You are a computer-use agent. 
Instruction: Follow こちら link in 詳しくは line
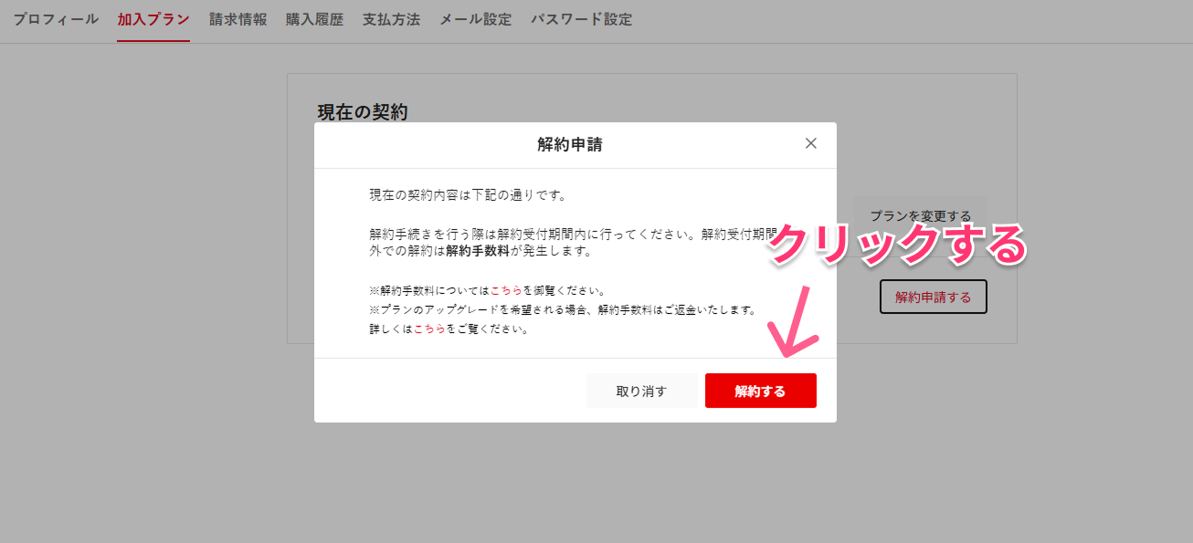tap(429, 329)
